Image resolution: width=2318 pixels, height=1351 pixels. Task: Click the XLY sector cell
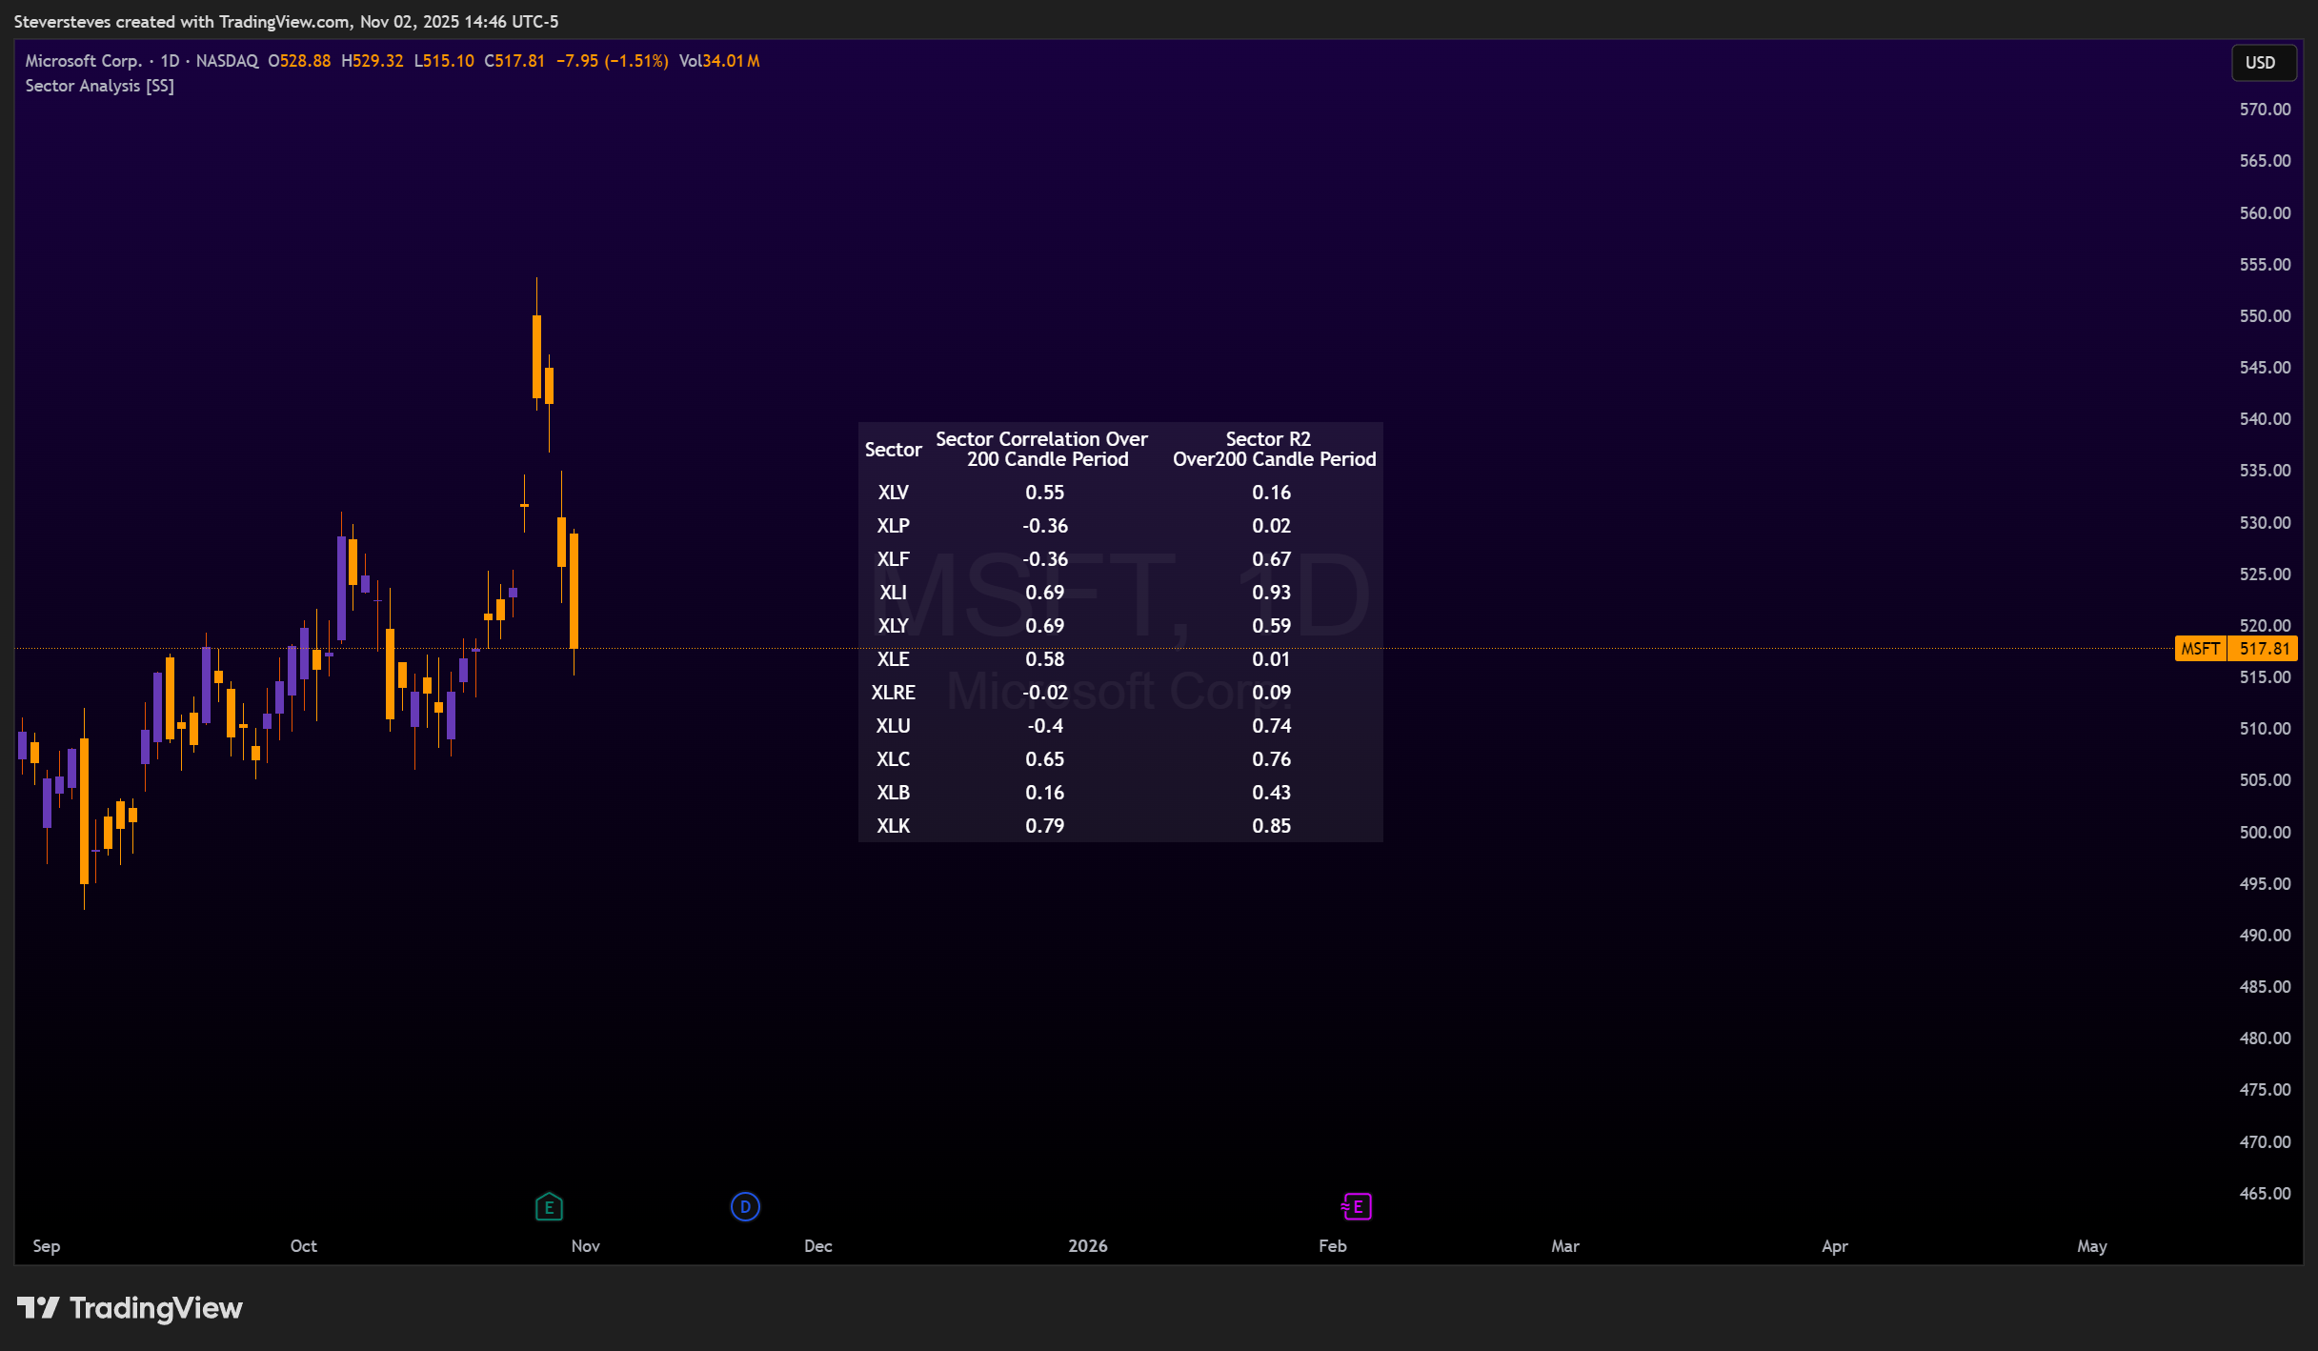pyautogui.click(x=893, y=626)
